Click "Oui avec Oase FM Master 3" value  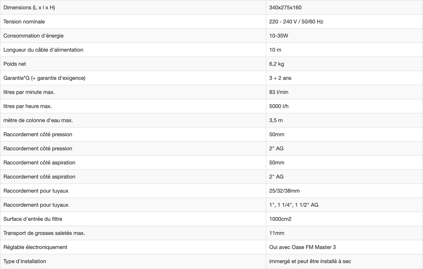tap(302, 247)
